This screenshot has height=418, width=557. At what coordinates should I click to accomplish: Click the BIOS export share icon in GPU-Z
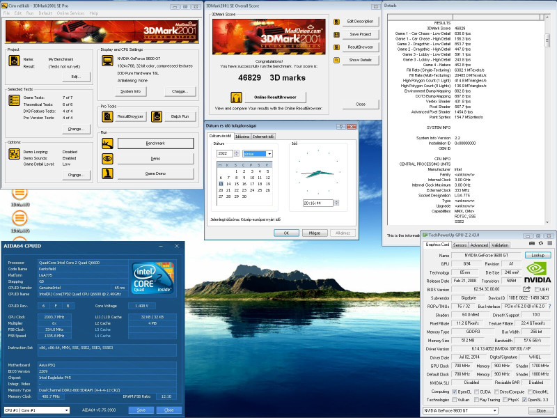click(x=527, y=288)
